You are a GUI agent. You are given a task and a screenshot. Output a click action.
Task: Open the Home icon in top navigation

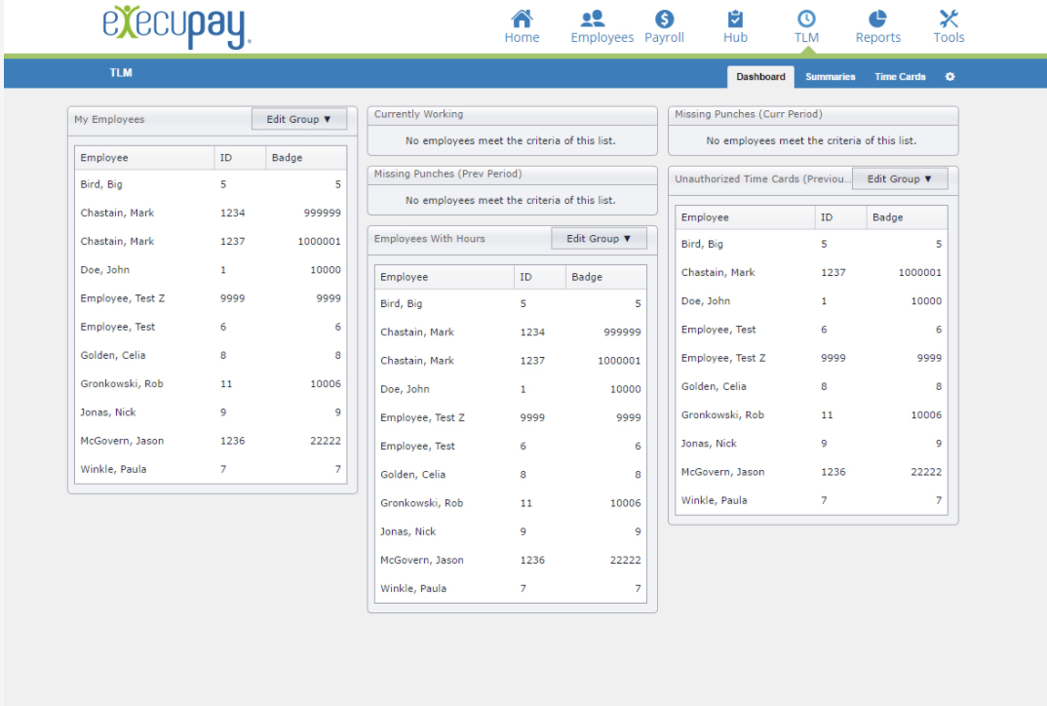[522, 19]
